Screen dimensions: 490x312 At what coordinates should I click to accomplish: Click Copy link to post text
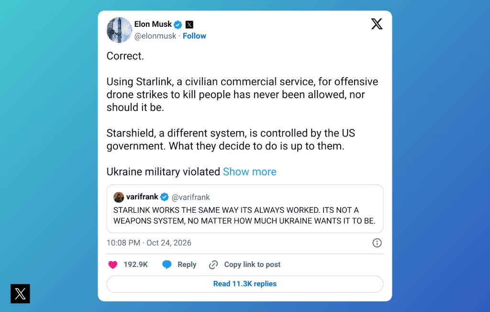252,265
